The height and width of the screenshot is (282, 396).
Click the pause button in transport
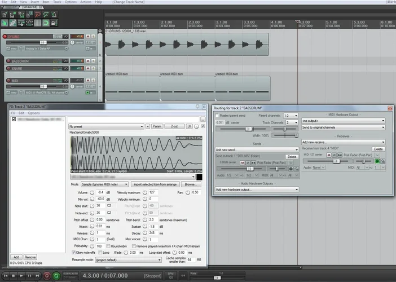[29, 276]
